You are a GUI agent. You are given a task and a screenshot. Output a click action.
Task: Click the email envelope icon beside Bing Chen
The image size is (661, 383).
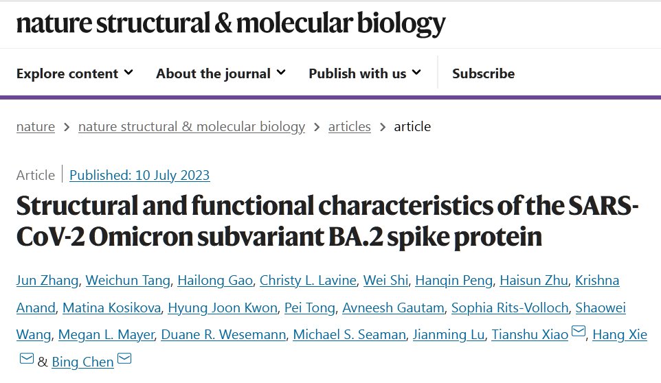[124, 359]
